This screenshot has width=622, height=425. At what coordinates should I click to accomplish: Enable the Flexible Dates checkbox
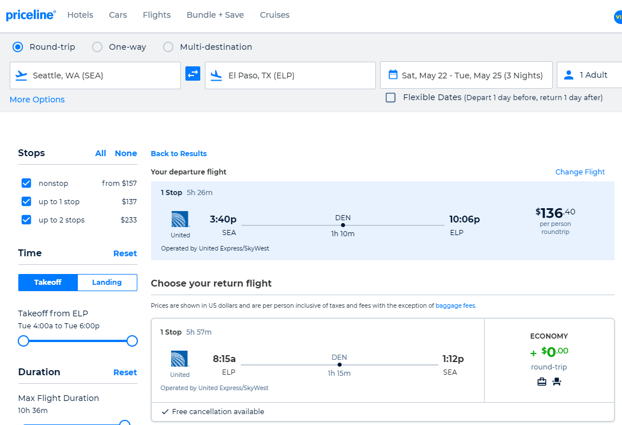(390, 97)
